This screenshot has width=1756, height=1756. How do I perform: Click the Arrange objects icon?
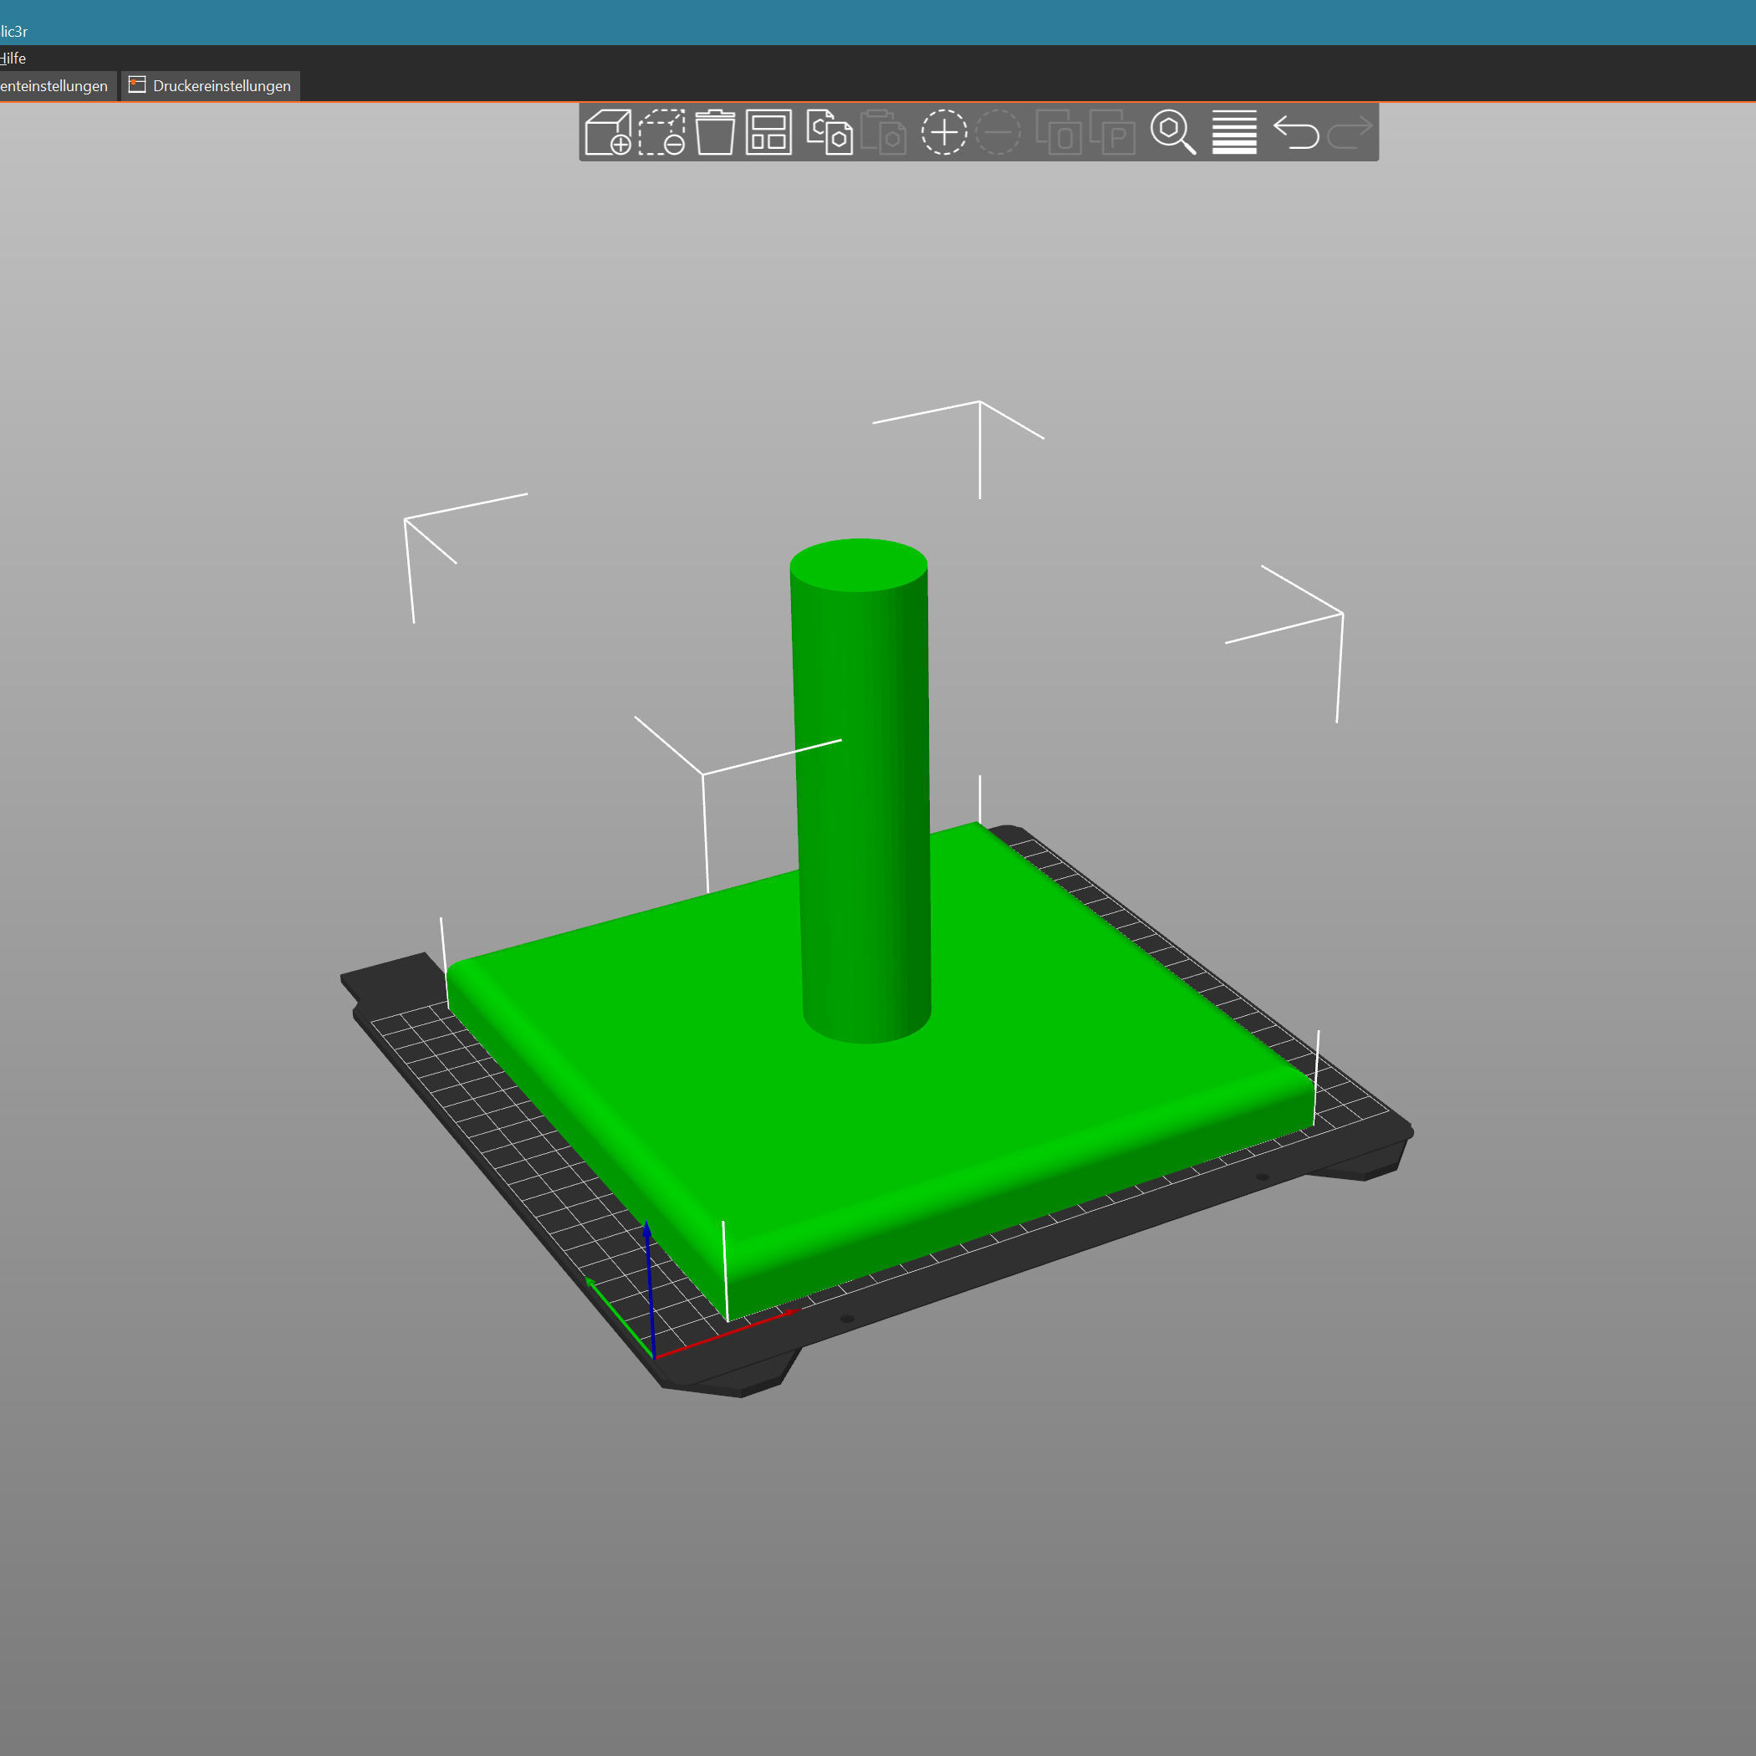[x=769, y=133]
